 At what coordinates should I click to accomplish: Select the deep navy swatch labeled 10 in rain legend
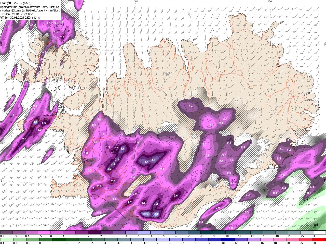(x=228, y=240)
